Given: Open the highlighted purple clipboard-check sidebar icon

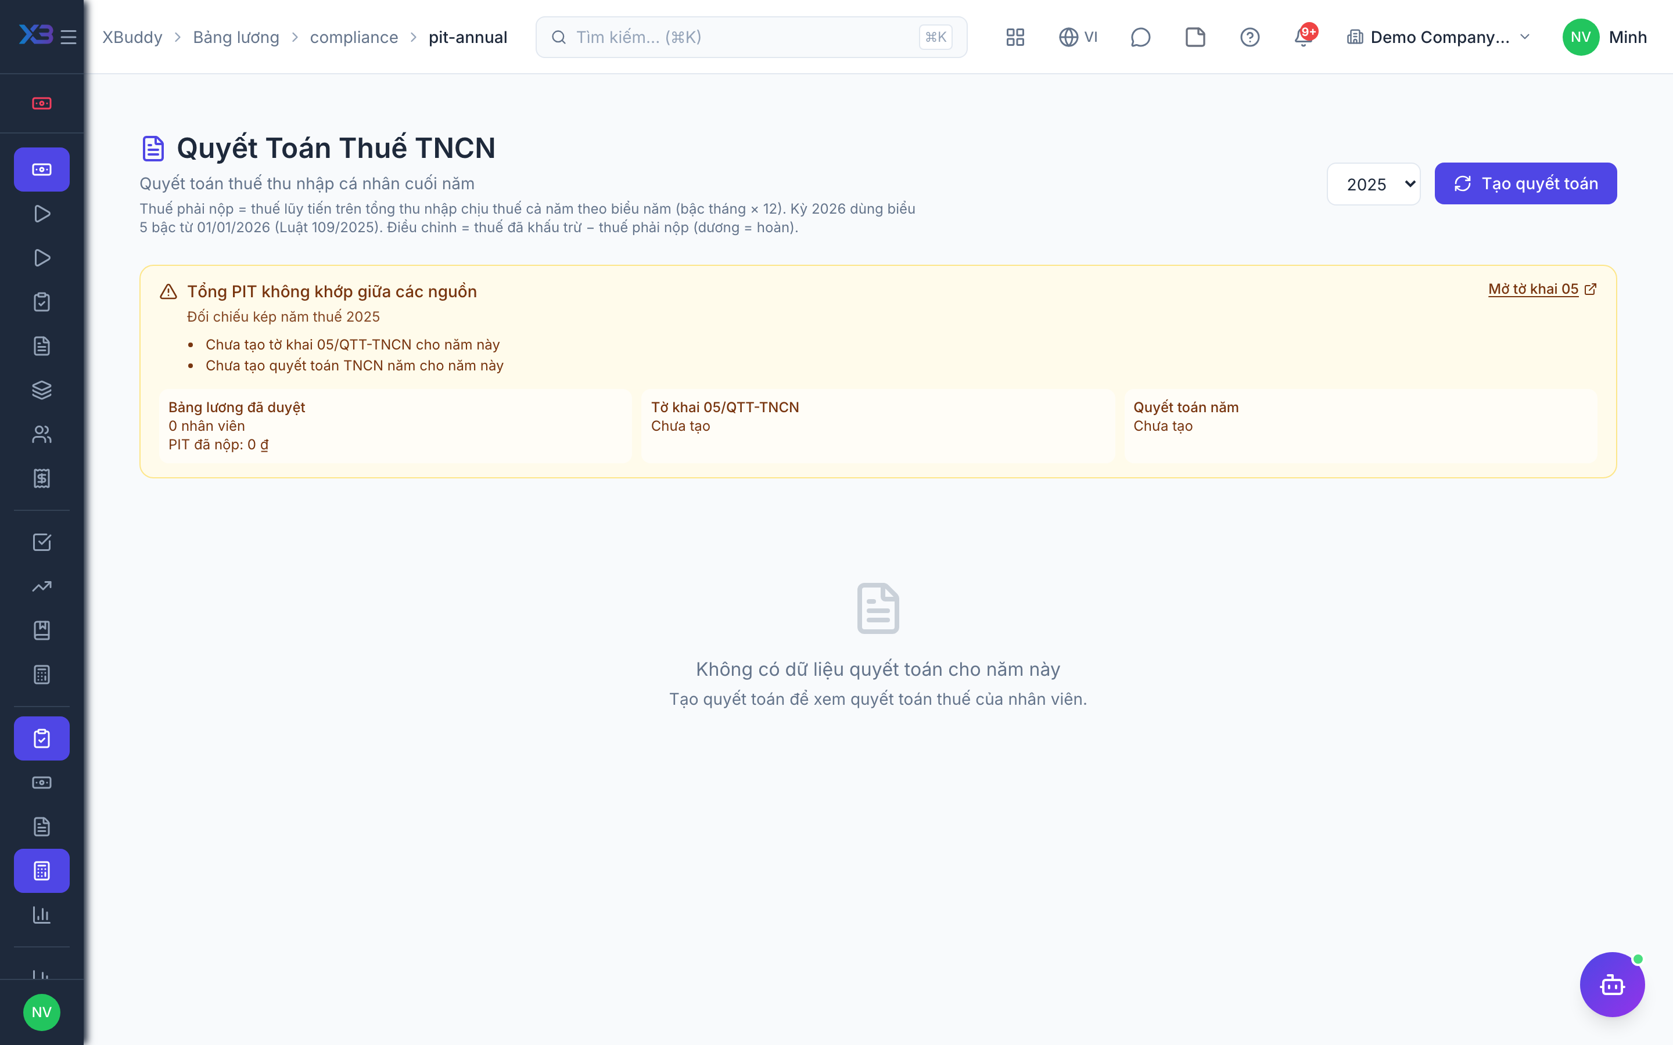Looking at the screenshot, I should 41,738.
